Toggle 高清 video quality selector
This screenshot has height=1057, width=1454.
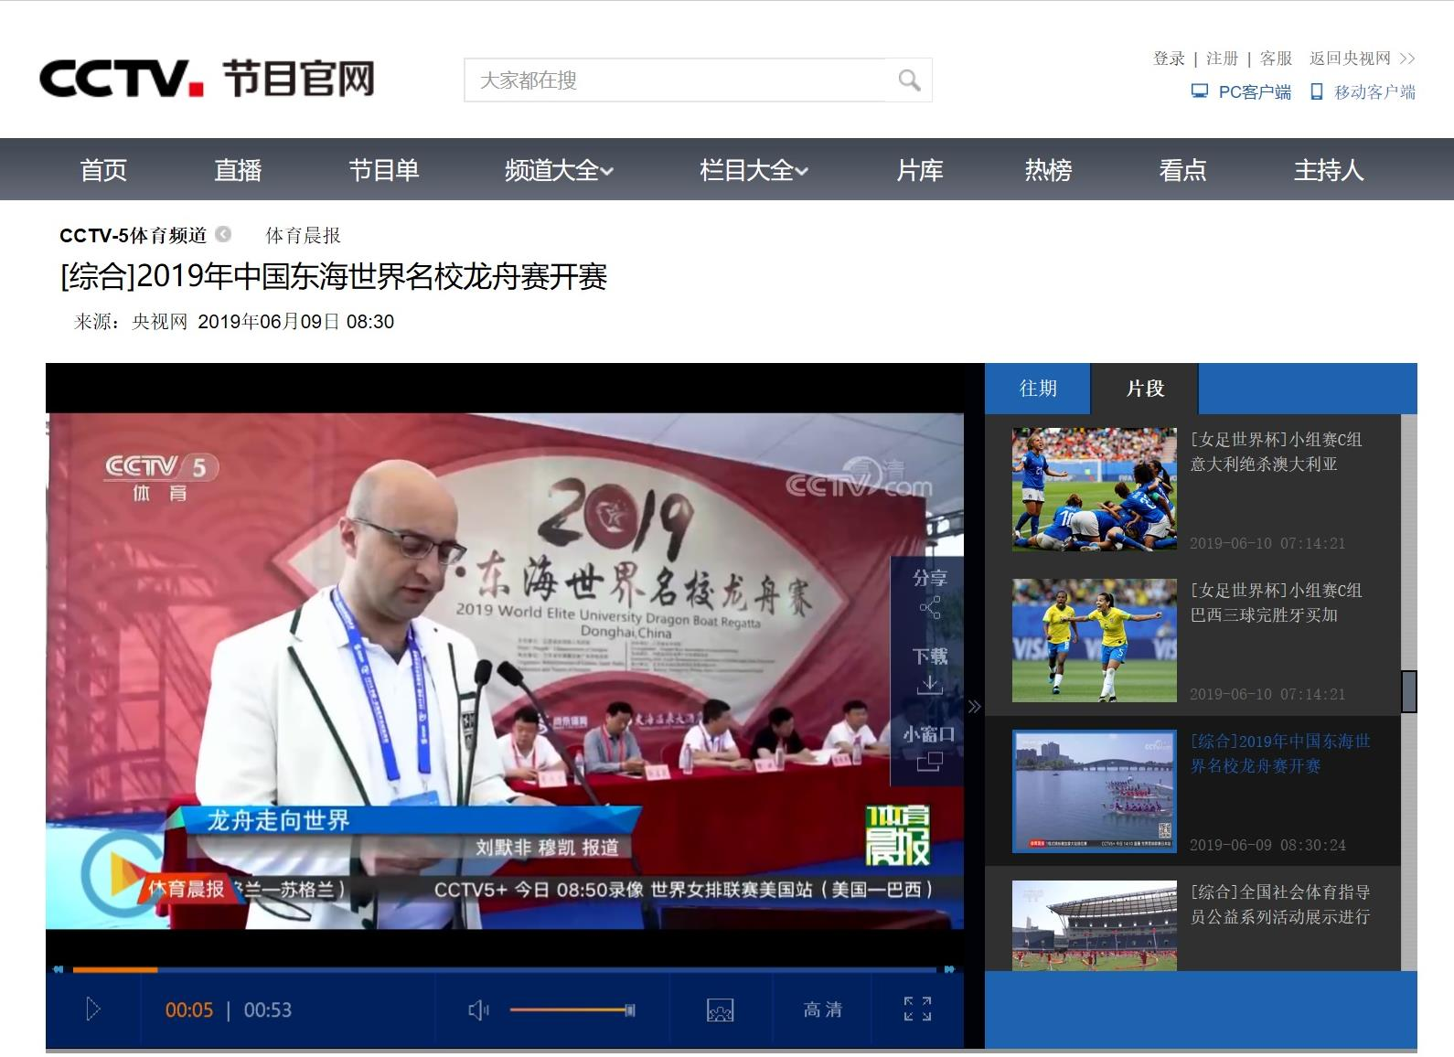(822, 1009)
